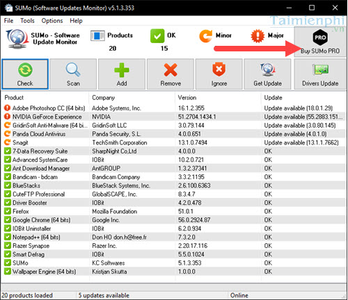
Task: Click OK status icon beside BlueStacks
Action: click(8, 185)
